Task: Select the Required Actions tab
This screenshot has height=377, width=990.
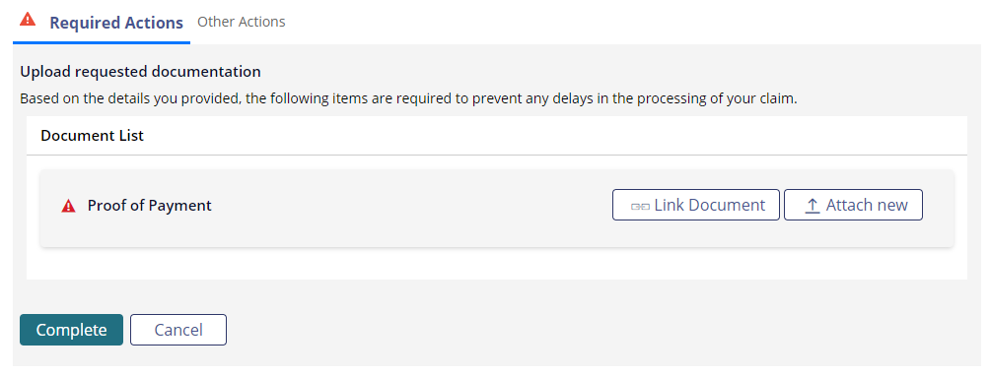Action: point(116,23)
